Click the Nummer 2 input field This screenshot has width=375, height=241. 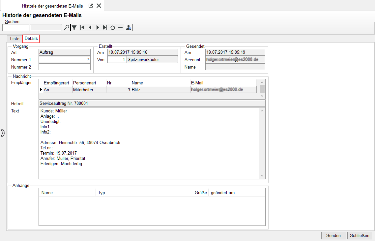(x=64, y=67)
